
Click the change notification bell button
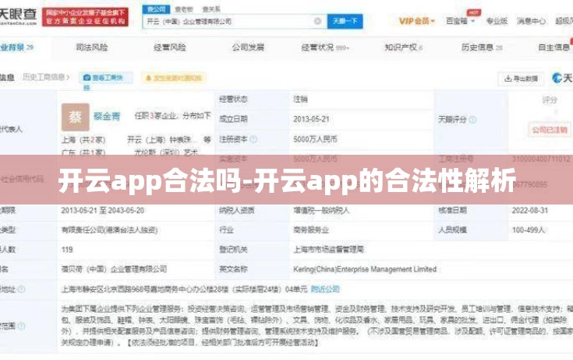pos(174,78)
